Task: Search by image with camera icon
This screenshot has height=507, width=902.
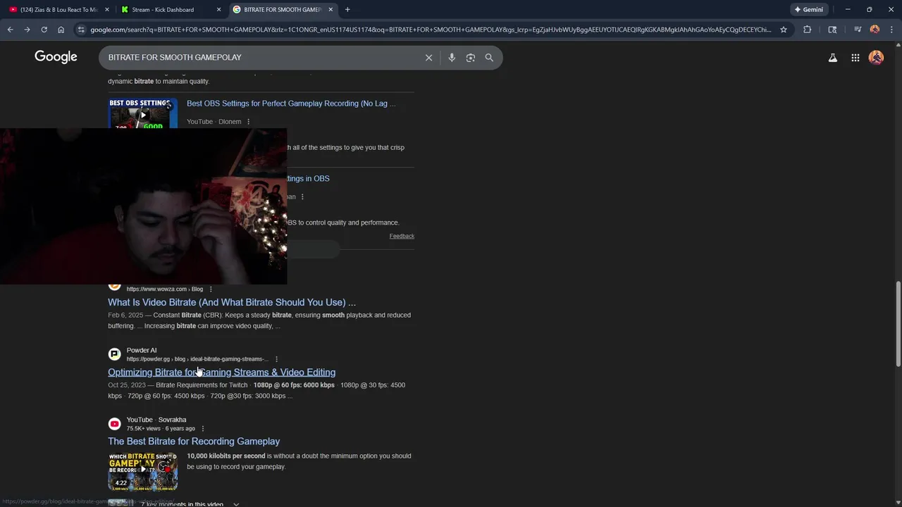Action: (471, 58)
